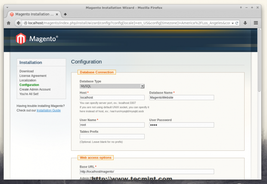The height and width of the screenshot is (184, 267).
Task: Open the Installation Guide link
Action: (x=49, y=110)
